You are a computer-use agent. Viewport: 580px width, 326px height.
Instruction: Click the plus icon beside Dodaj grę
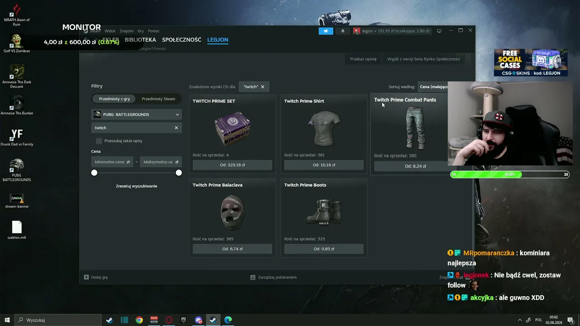coord(87,277)
